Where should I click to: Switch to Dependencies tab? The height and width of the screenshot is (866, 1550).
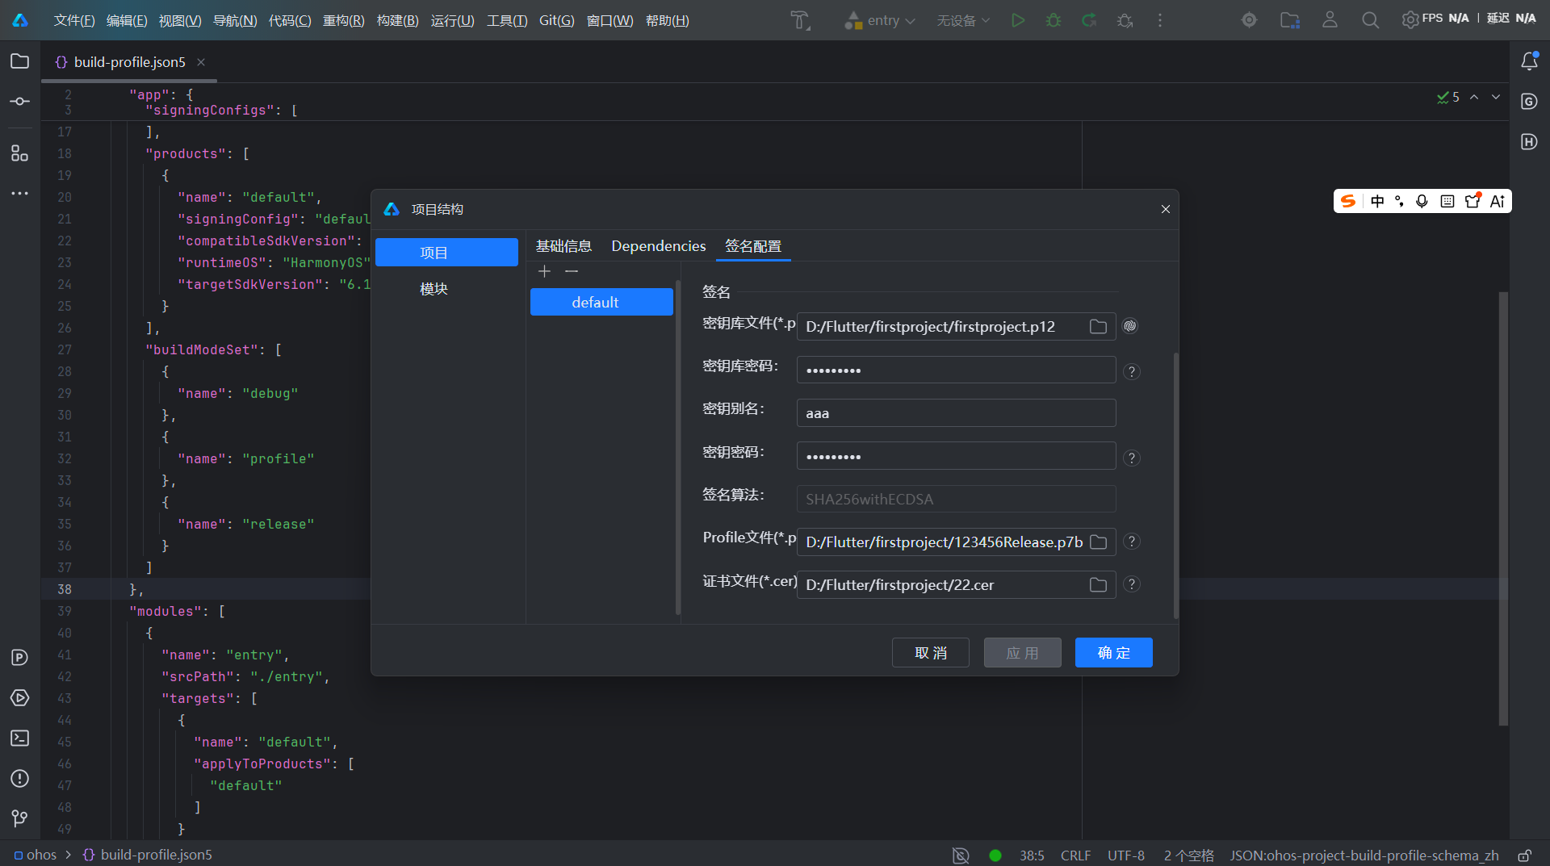pyautogui.click(x=659, y=246)
